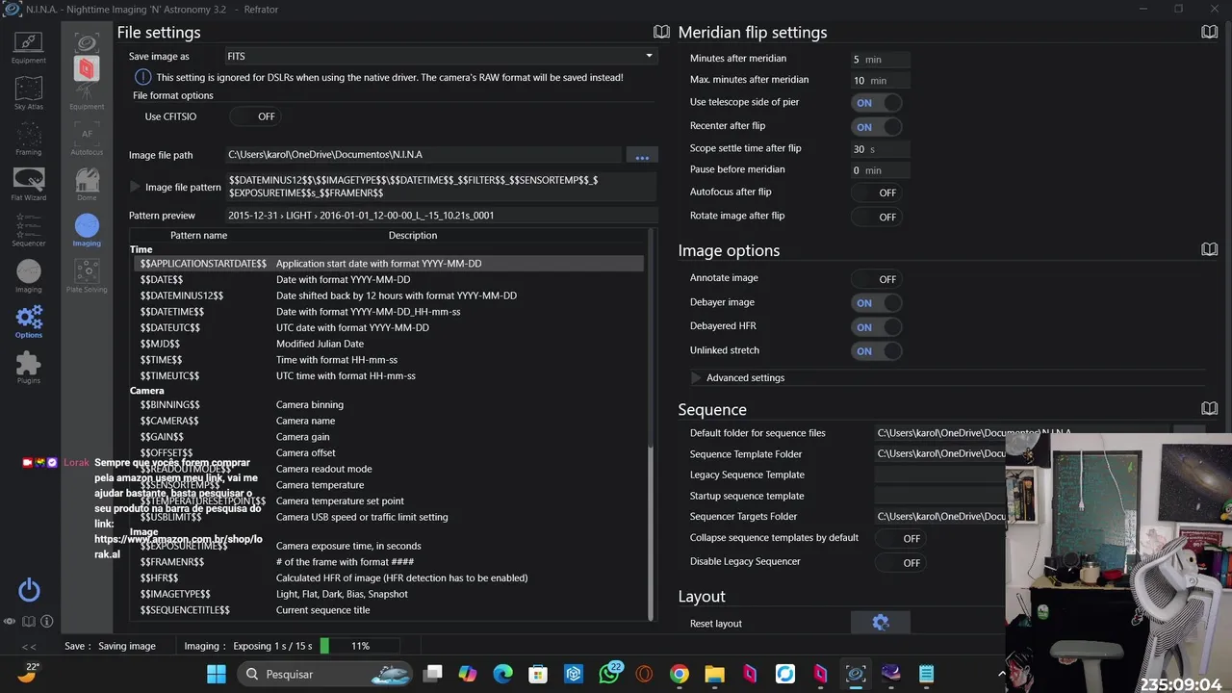Open WhatsApp from the taskbar

coord(609,674)
